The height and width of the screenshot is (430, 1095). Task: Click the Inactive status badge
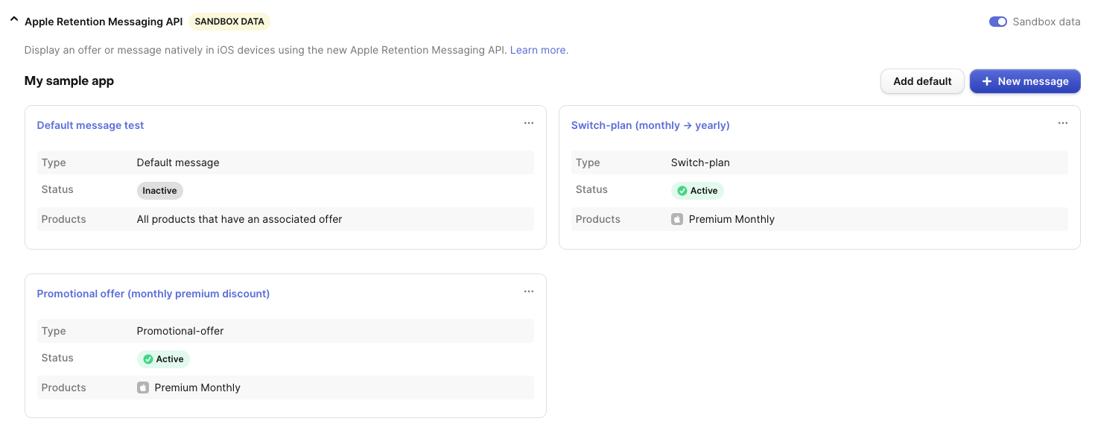pos(159,191)
